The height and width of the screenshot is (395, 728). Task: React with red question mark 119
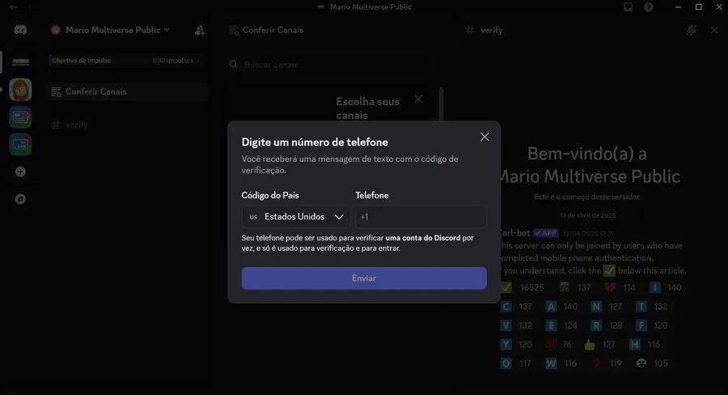point(607,364)
